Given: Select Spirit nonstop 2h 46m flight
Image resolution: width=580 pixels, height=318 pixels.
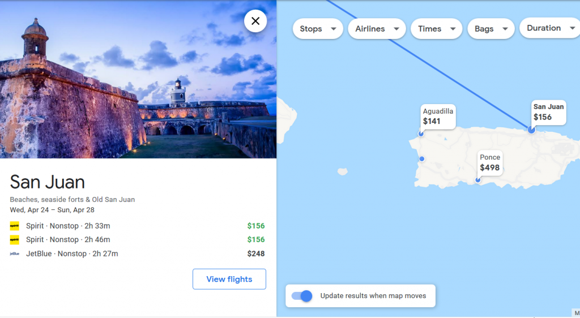Looking at the screenshot, I should click(x=137, y=240).
